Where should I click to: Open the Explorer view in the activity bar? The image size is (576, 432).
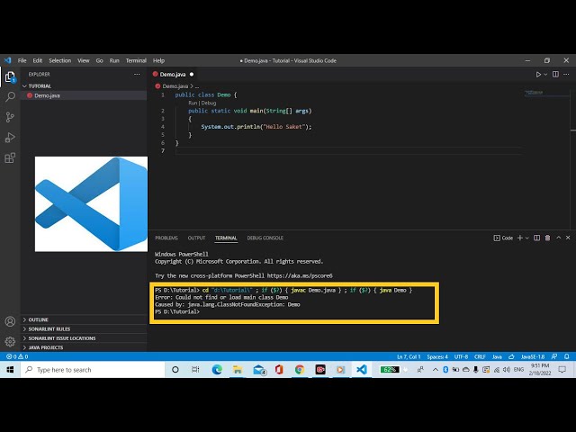(10, 76)
